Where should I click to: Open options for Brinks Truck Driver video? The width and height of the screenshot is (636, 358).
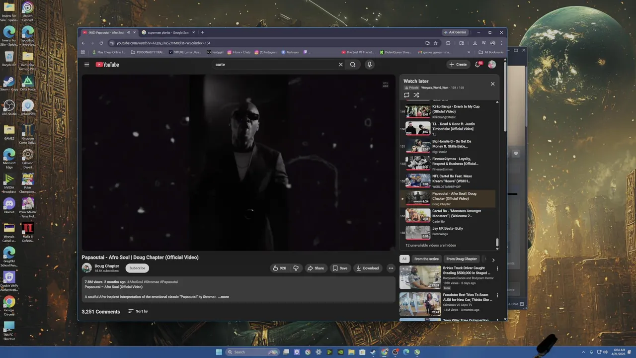pyautogui.click(x=497, y=268)
